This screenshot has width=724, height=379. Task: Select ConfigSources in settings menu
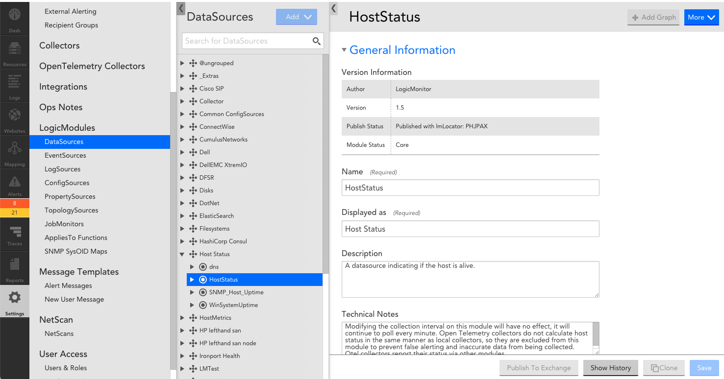tap(67, 183)
